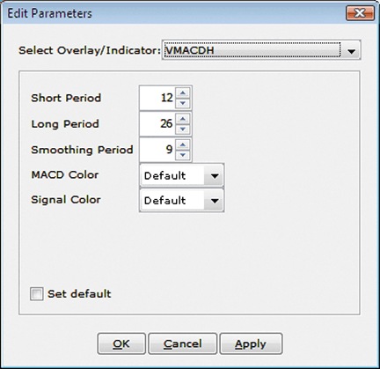The image size is (380, 369).
Task: Close the Edit Parameters dialog
Action: [360, 13]
